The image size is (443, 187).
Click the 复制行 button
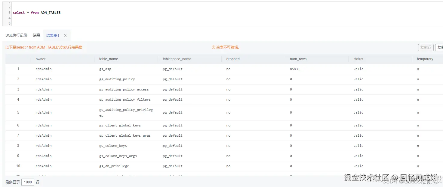(426, 47)
